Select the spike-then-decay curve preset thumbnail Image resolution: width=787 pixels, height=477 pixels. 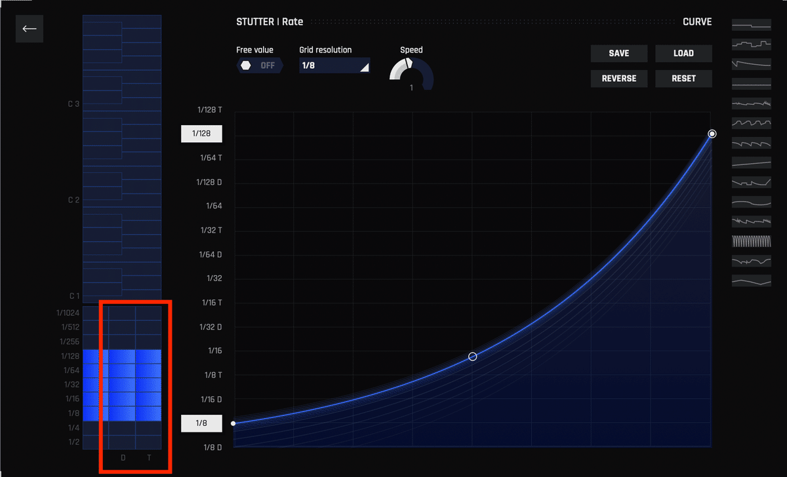coord(752,64)
